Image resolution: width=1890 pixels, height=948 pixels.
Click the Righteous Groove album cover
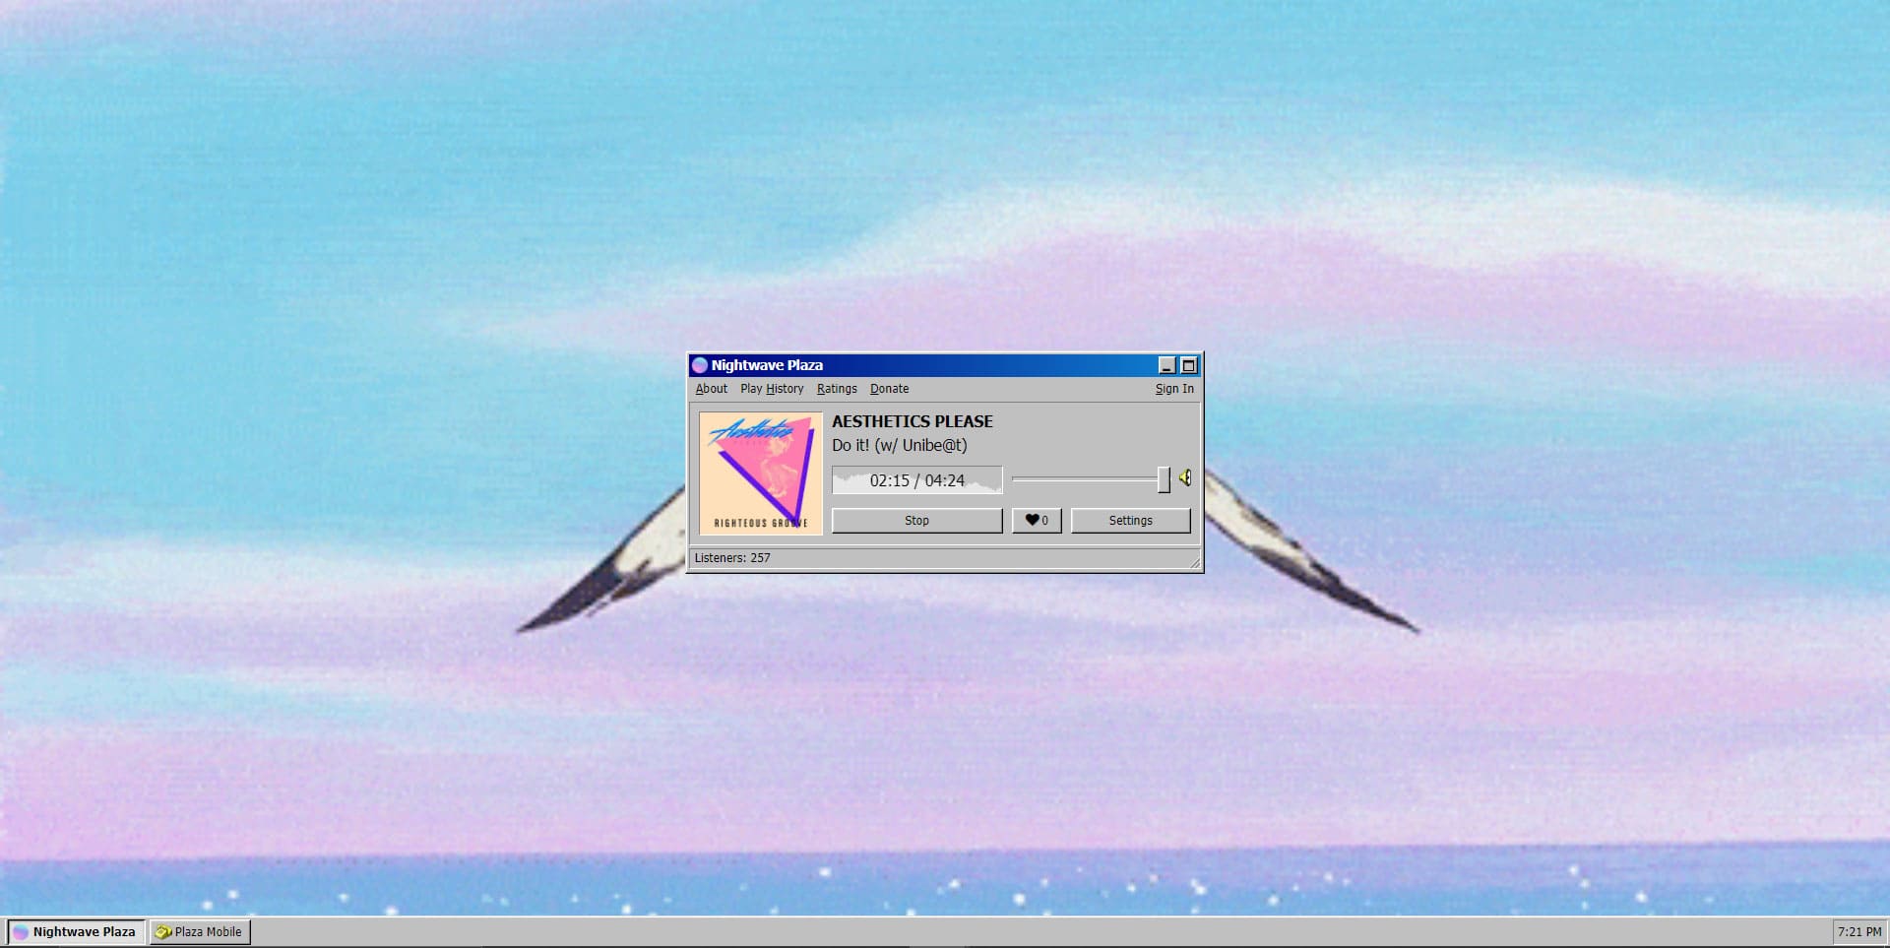(x=760, y=474)
